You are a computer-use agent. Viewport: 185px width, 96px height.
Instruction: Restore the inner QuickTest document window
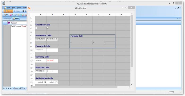click(178, 8)
